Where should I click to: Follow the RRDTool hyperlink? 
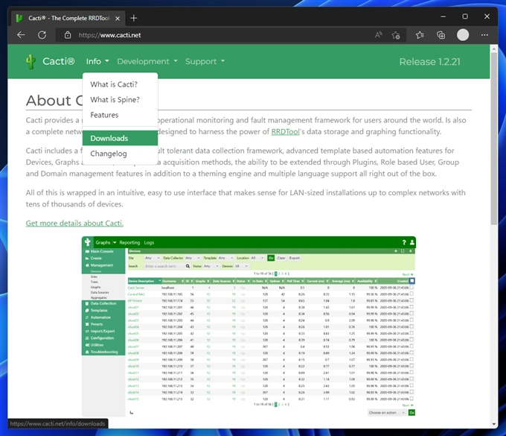(285, 131)
